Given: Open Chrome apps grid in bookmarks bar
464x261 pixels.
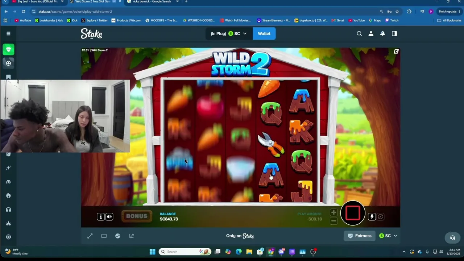Looking at the screenshot, I should pos(5,21).
